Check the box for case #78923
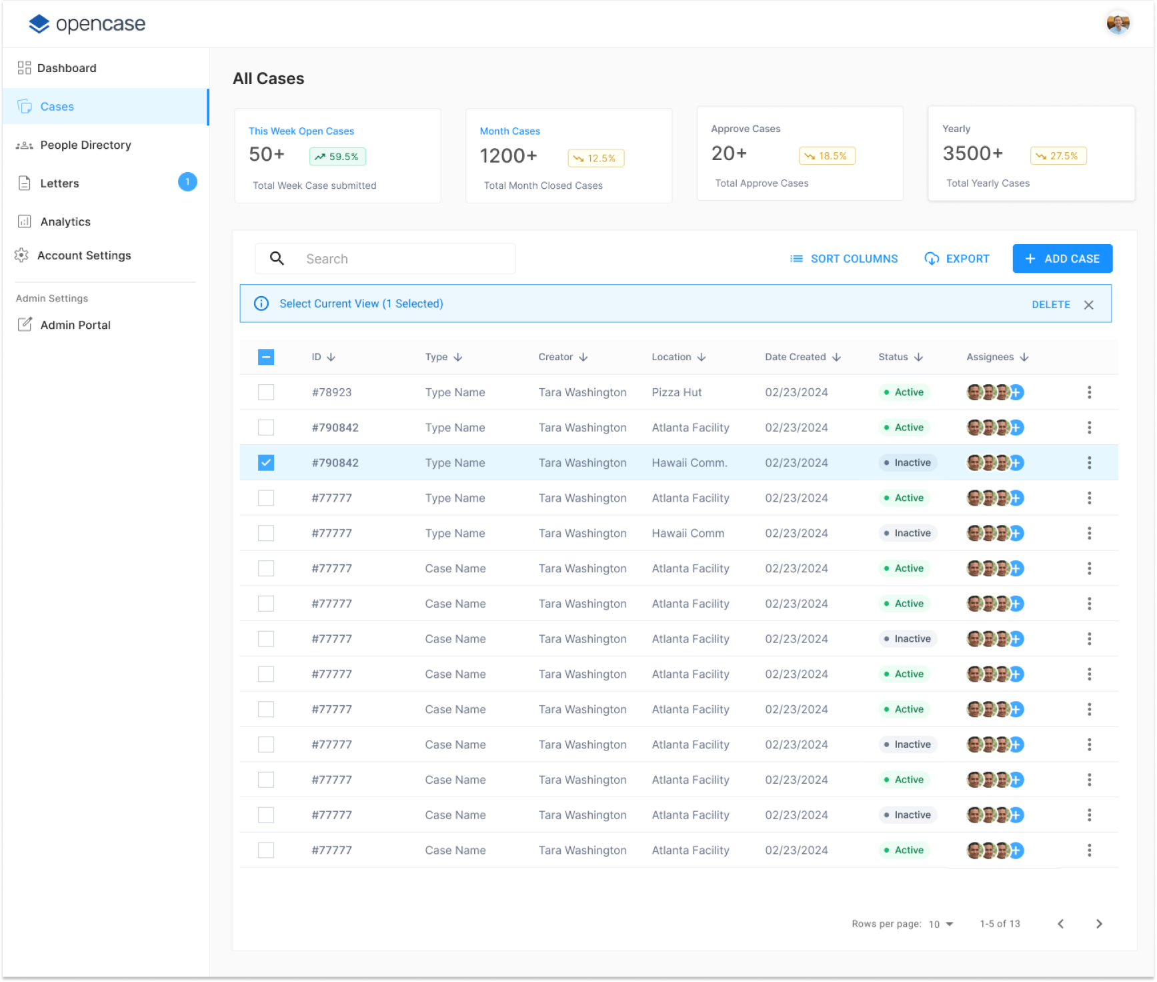This screenshot has height=982, width=1157. (266, 392)
